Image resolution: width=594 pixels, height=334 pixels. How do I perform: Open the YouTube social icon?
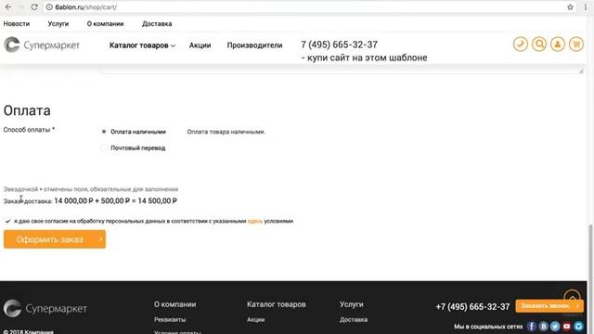[567, 326]
